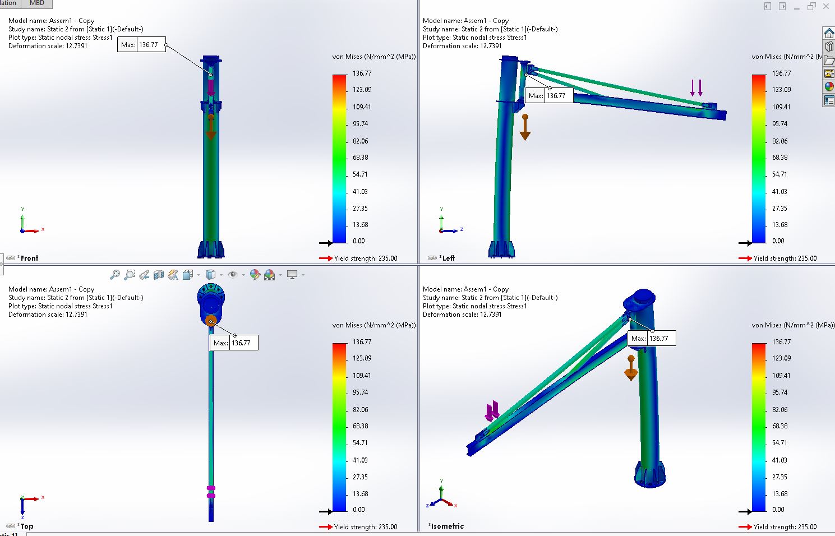835x536 pixels.
Task: Click the coordinate triad in Isometric view
Action: [442, 494]
